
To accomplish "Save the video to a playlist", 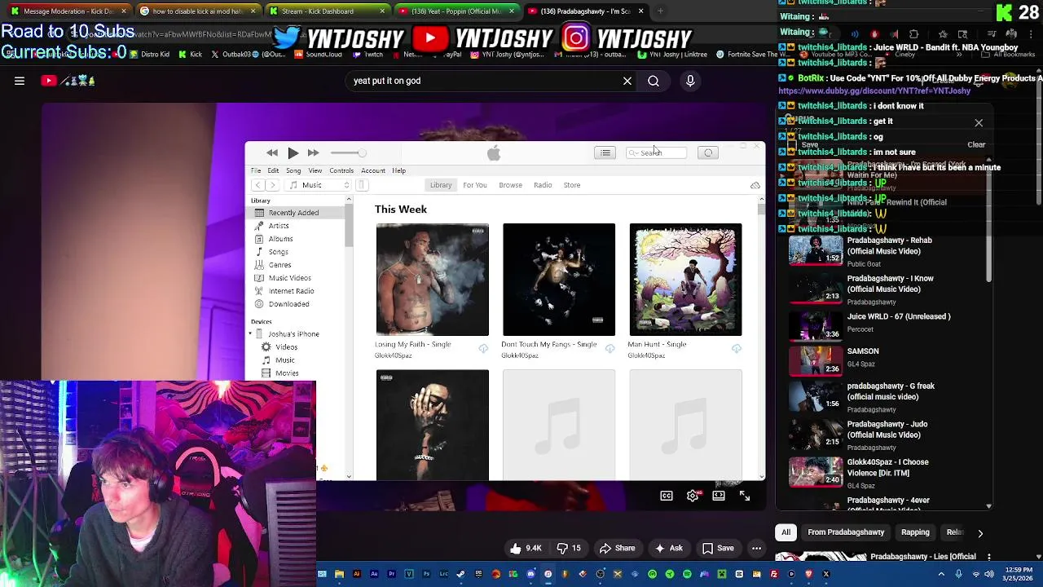I will [x=718, y=549].
